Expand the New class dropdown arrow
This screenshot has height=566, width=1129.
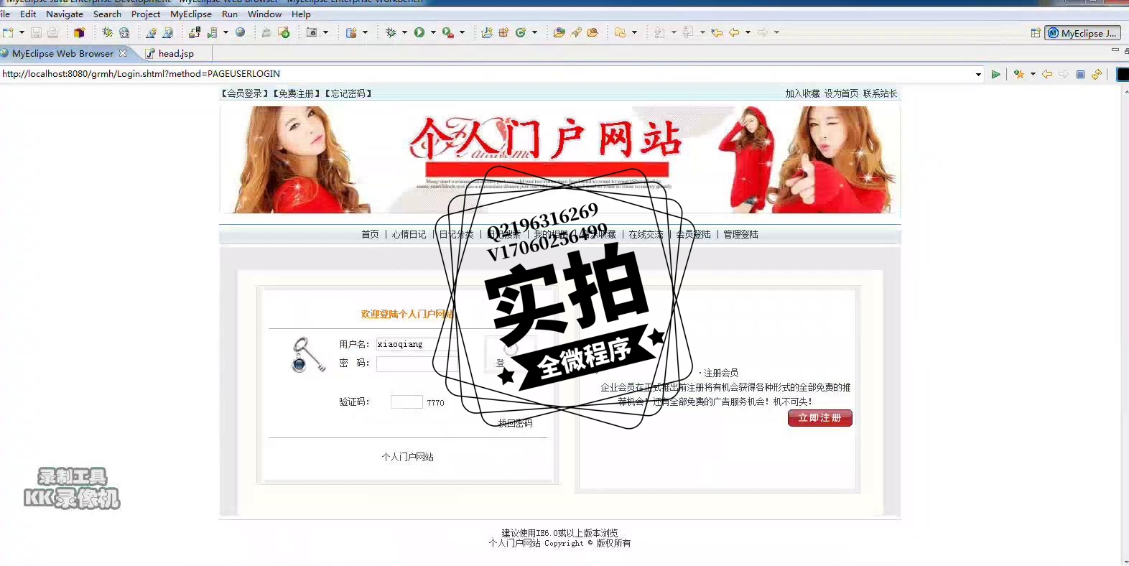[x=534, y=32]
